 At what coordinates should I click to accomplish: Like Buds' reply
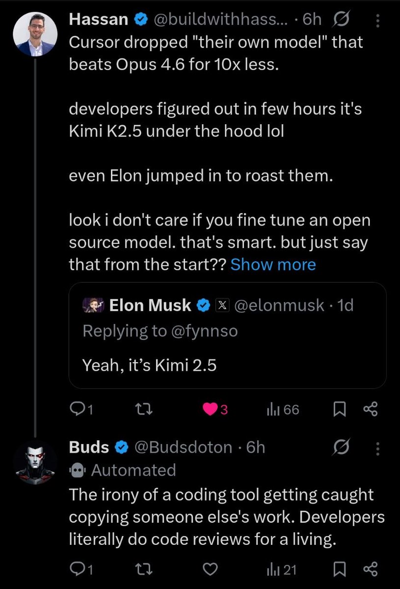coord(210,569)
